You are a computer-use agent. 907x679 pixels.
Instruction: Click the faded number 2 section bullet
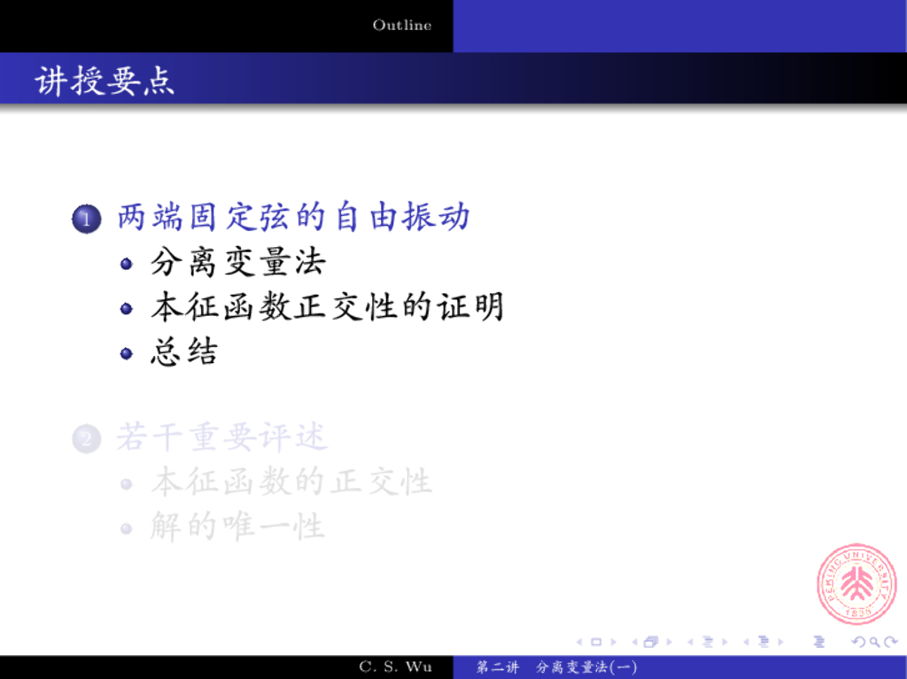87,439
